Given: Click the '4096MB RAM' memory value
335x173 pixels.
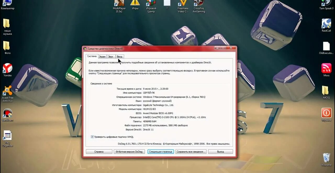Looking at the screenshot, I should pyautogui.click(x=150, y=121).
